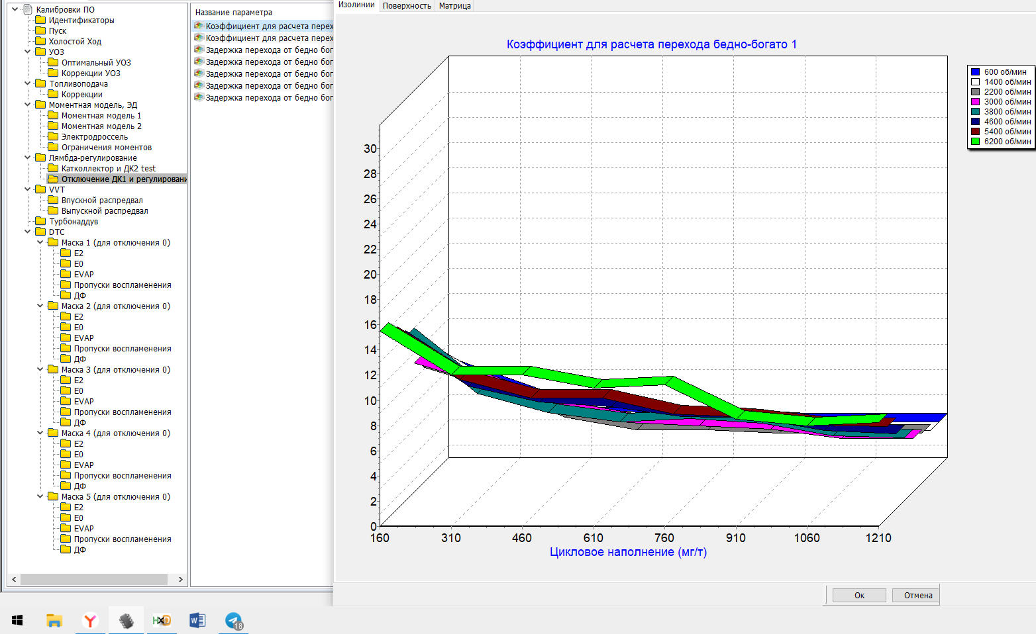Click the icon of the first parameter in the list
Viewport: 1036px width, 634px height.
click(x=199, y=26)
